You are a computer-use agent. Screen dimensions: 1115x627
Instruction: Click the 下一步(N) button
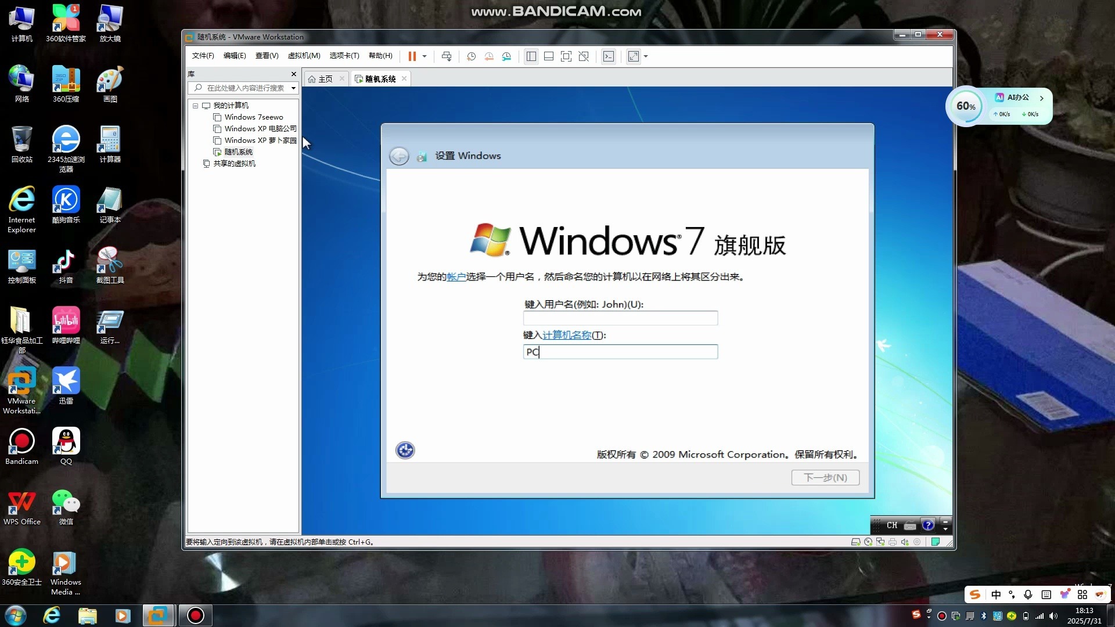pyautogui.click(x=825, y=477)
